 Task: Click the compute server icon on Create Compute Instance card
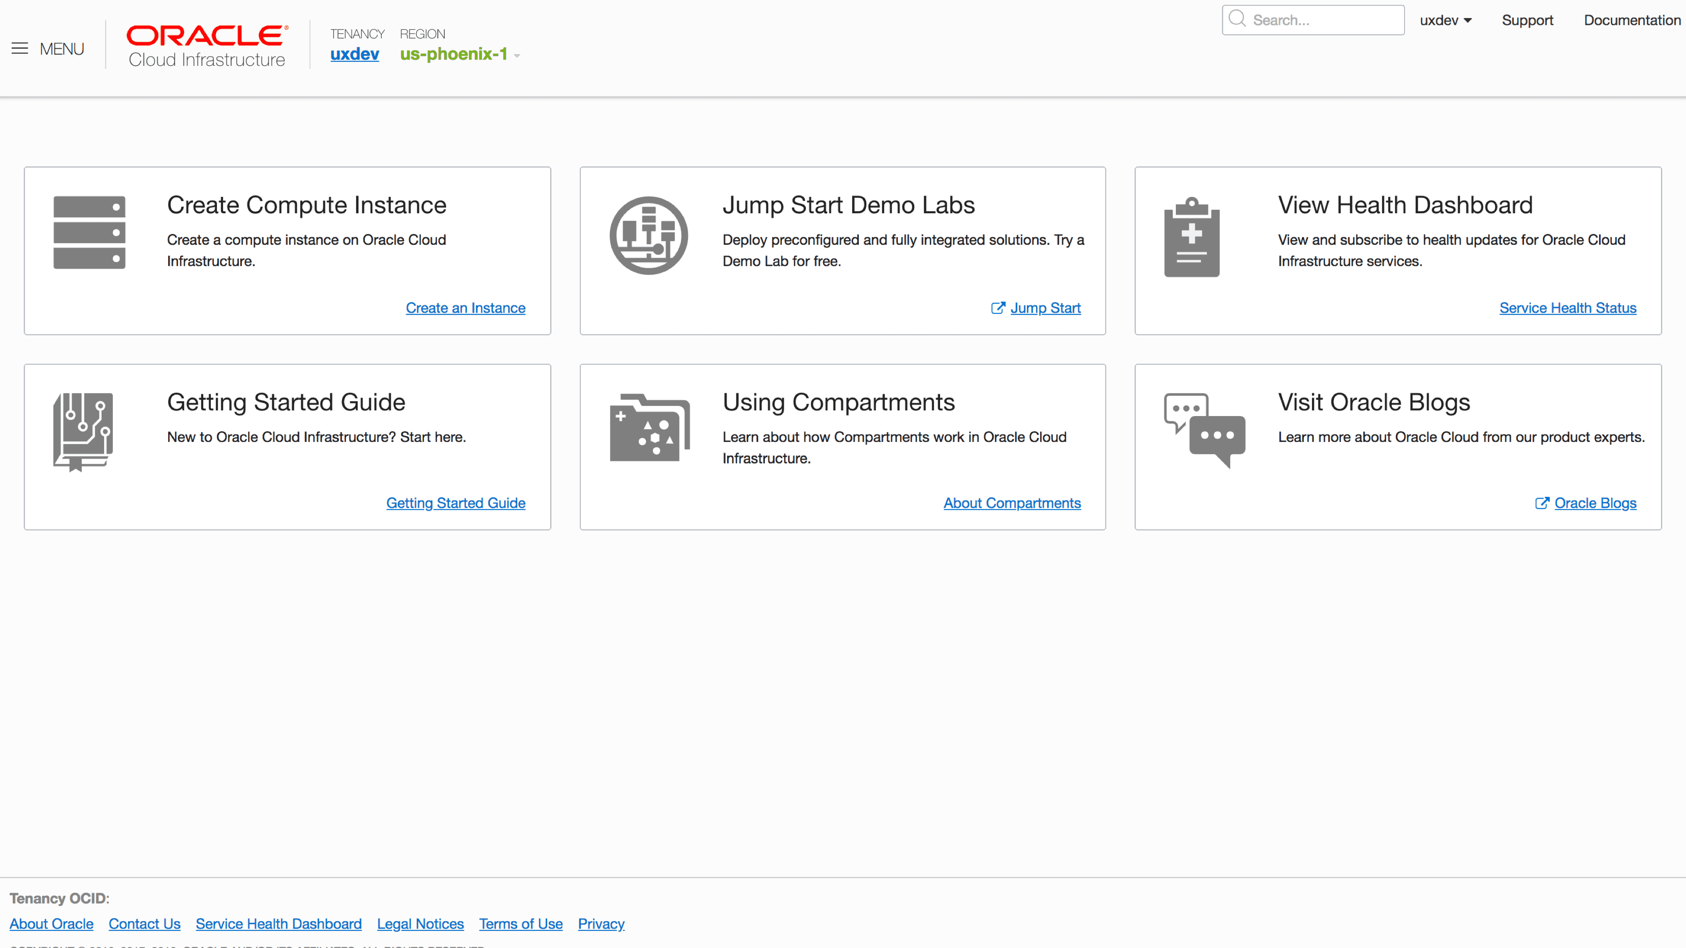(90, 233)
